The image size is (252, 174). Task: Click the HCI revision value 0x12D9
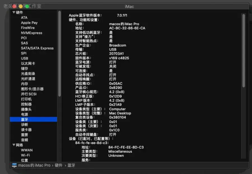pyautogui.click(x=115, y=96)
